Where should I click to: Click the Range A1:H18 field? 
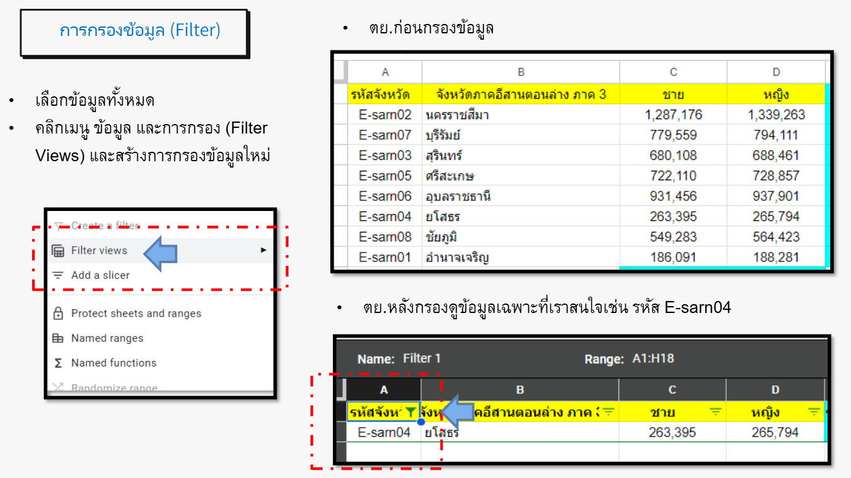[x=653, y=359]
